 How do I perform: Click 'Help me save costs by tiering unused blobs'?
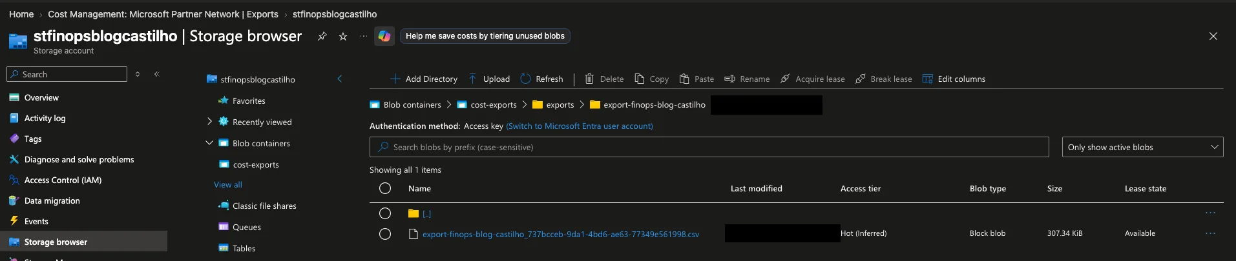485,36
